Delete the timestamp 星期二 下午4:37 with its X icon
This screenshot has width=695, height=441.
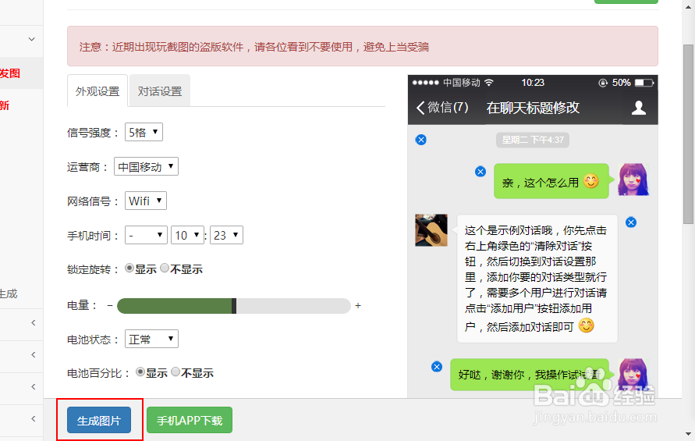pyautogui.click(x=421, y=140)
